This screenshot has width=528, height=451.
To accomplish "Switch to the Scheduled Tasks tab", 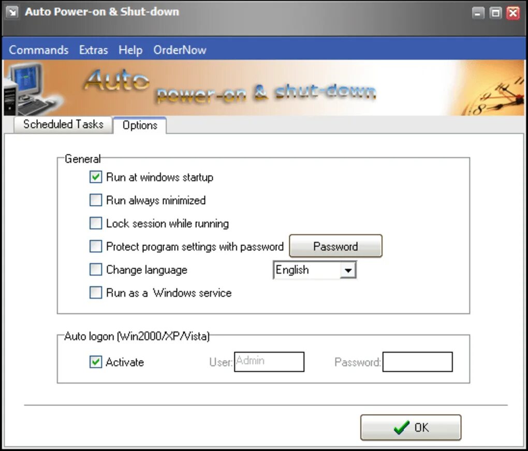I will [x=63, y=124].
